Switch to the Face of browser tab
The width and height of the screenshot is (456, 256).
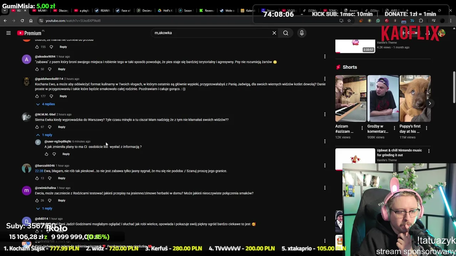[x=123, y=11]
